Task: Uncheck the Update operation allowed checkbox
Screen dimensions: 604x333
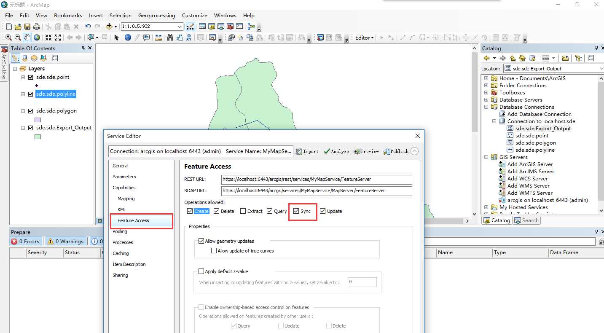Action: tap(323, 211)
